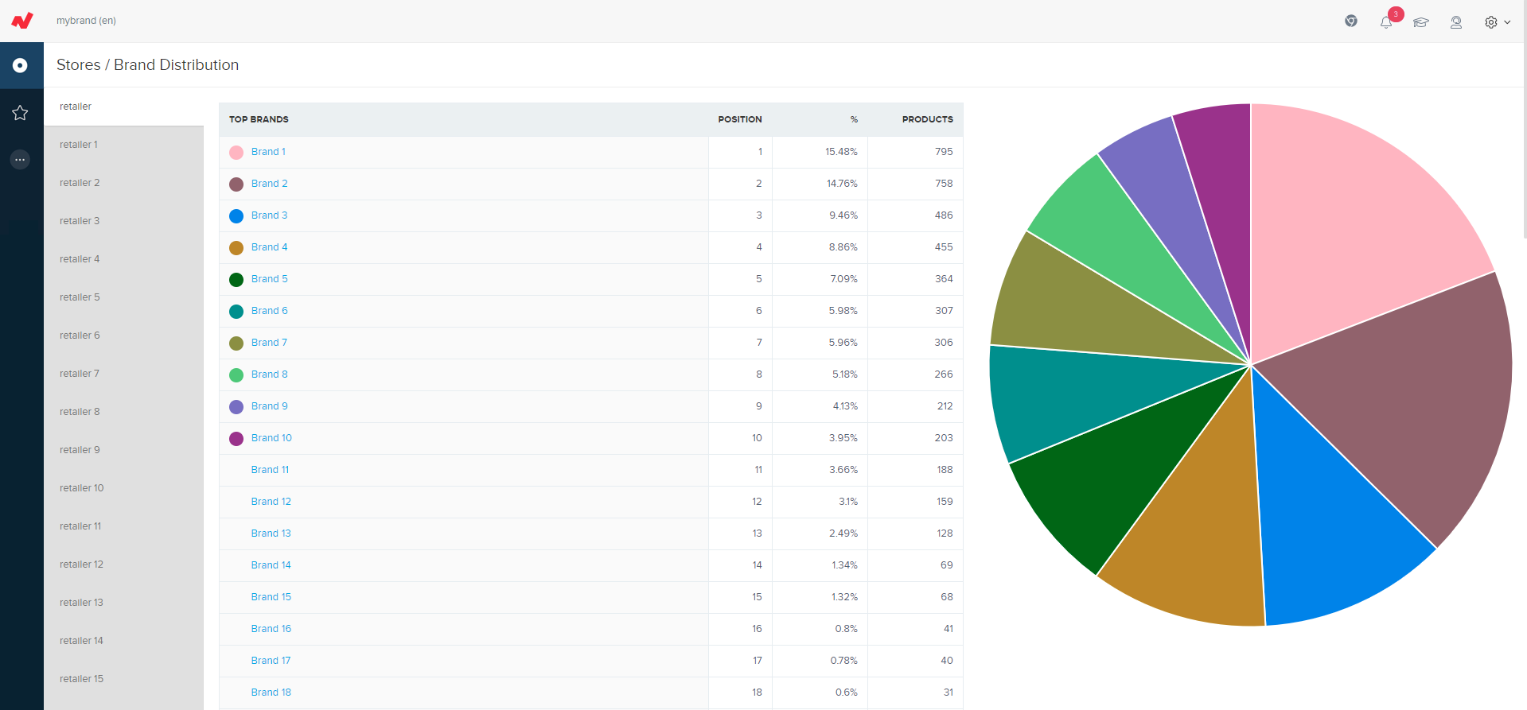Click the PRODUCTS column header
Viewport: 1527px width, 710px height.
[927, 119]
